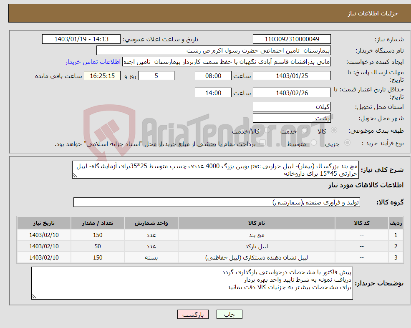Click the مچ بند item name cell

tap(256, 235)
